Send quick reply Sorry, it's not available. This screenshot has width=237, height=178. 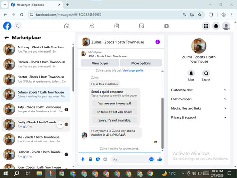pos(115,120)
